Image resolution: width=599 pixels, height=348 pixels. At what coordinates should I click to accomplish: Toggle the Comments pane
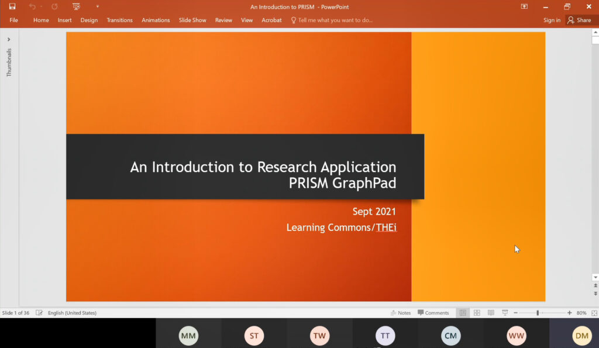click(x=433, y=313)
